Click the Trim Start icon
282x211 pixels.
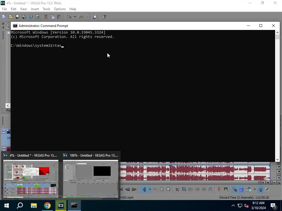pos(191,189)
